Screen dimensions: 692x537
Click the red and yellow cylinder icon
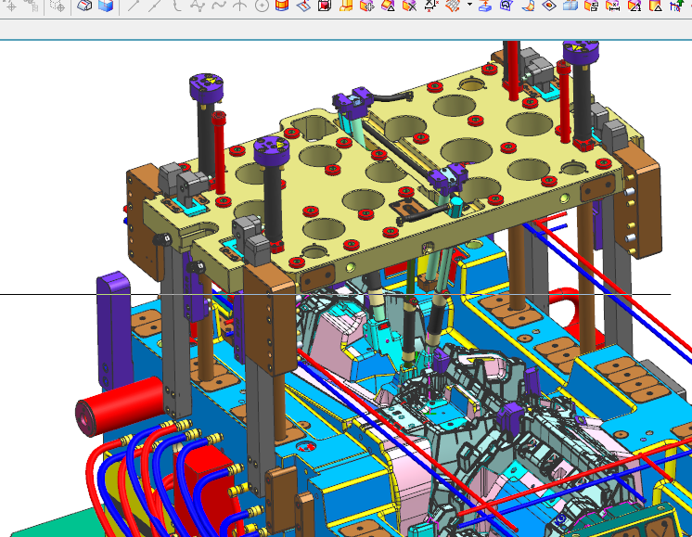tap(282, 6)
